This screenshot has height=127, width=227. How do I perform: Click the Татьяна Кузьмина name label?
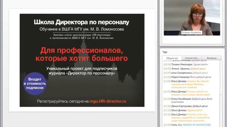coord(191,32)
